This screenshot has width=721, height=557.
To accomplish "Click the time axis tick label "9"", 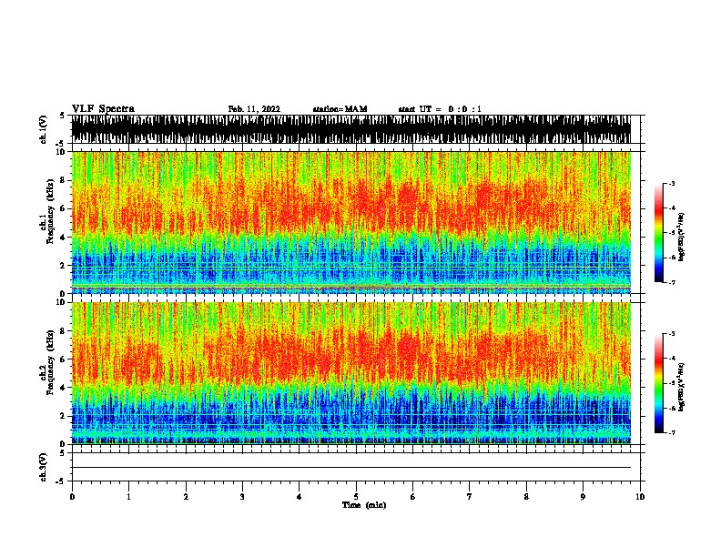I will (x=583, y=497).
